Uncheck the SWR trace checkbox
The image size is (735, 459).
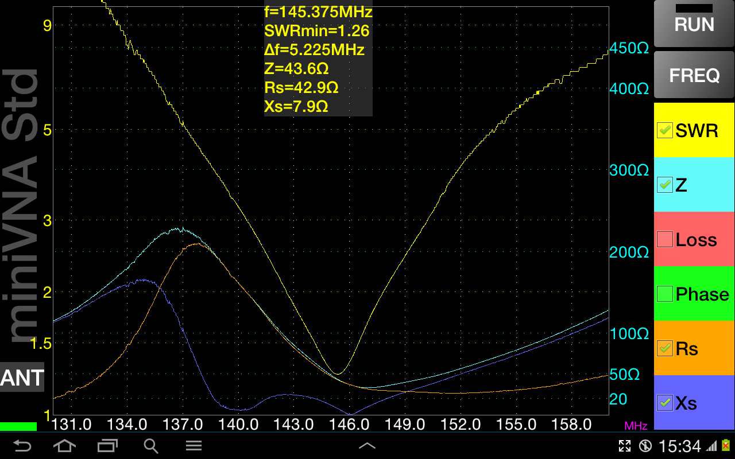click(x=665, y=130)
